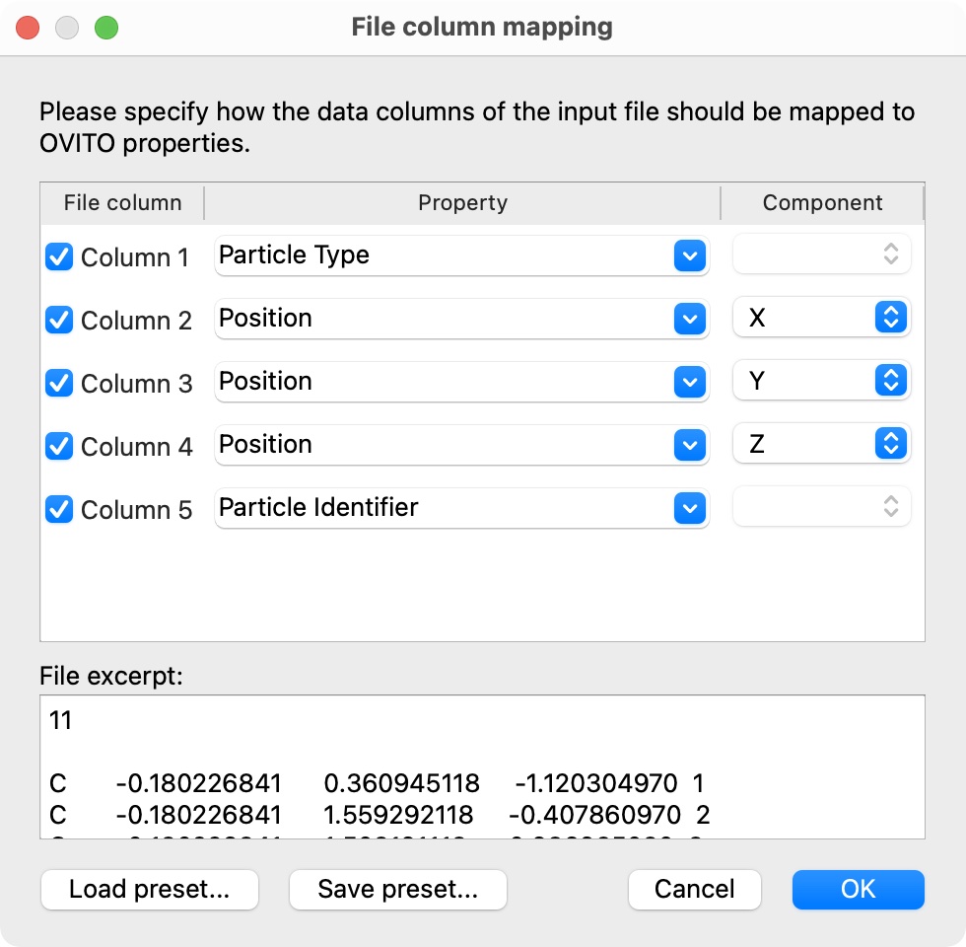Click the File column header
This screenshot has width=966, height=947.
click(122, 203)
